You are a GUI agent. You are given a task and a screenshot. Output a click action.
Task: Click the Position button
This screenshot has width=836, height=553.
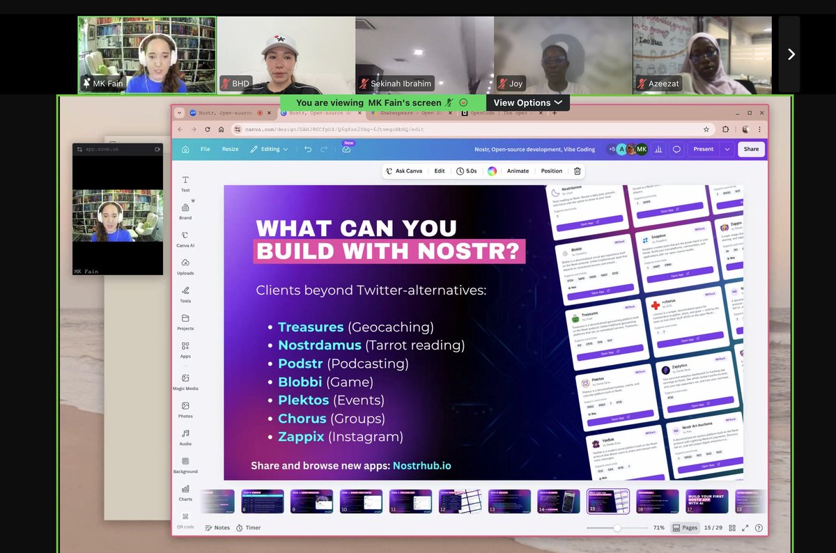(551, 171)
